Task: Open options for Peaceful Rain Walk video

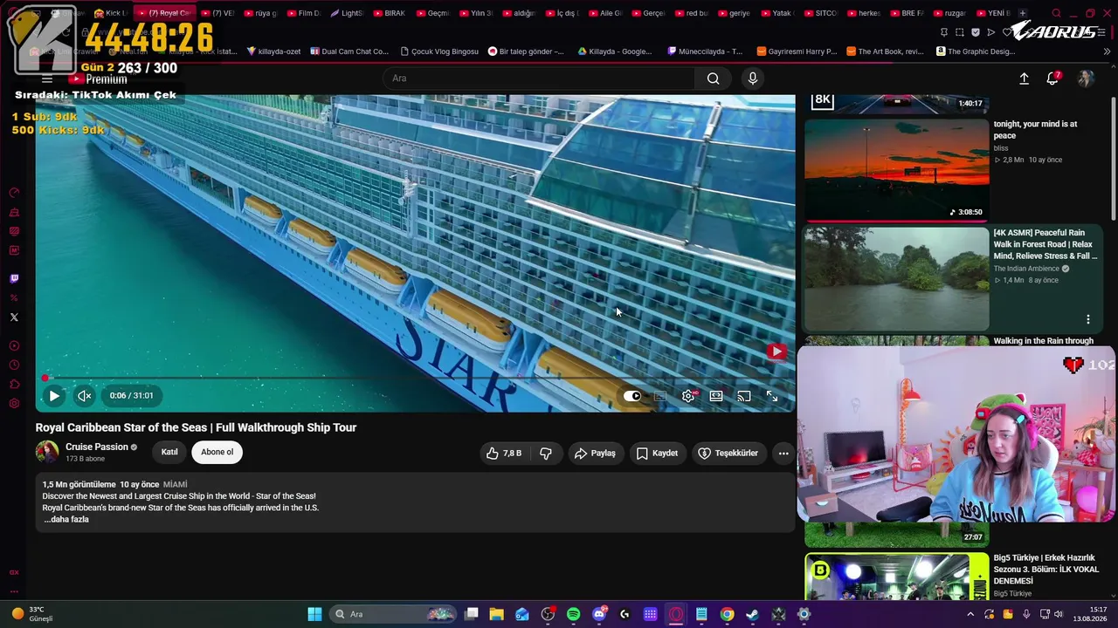Action: [1088, 319]
